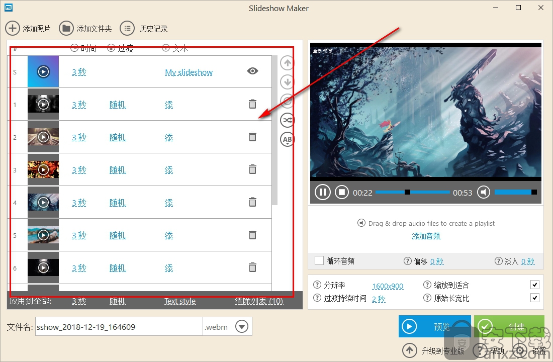Play the slide 2 thumbnail

43,137
